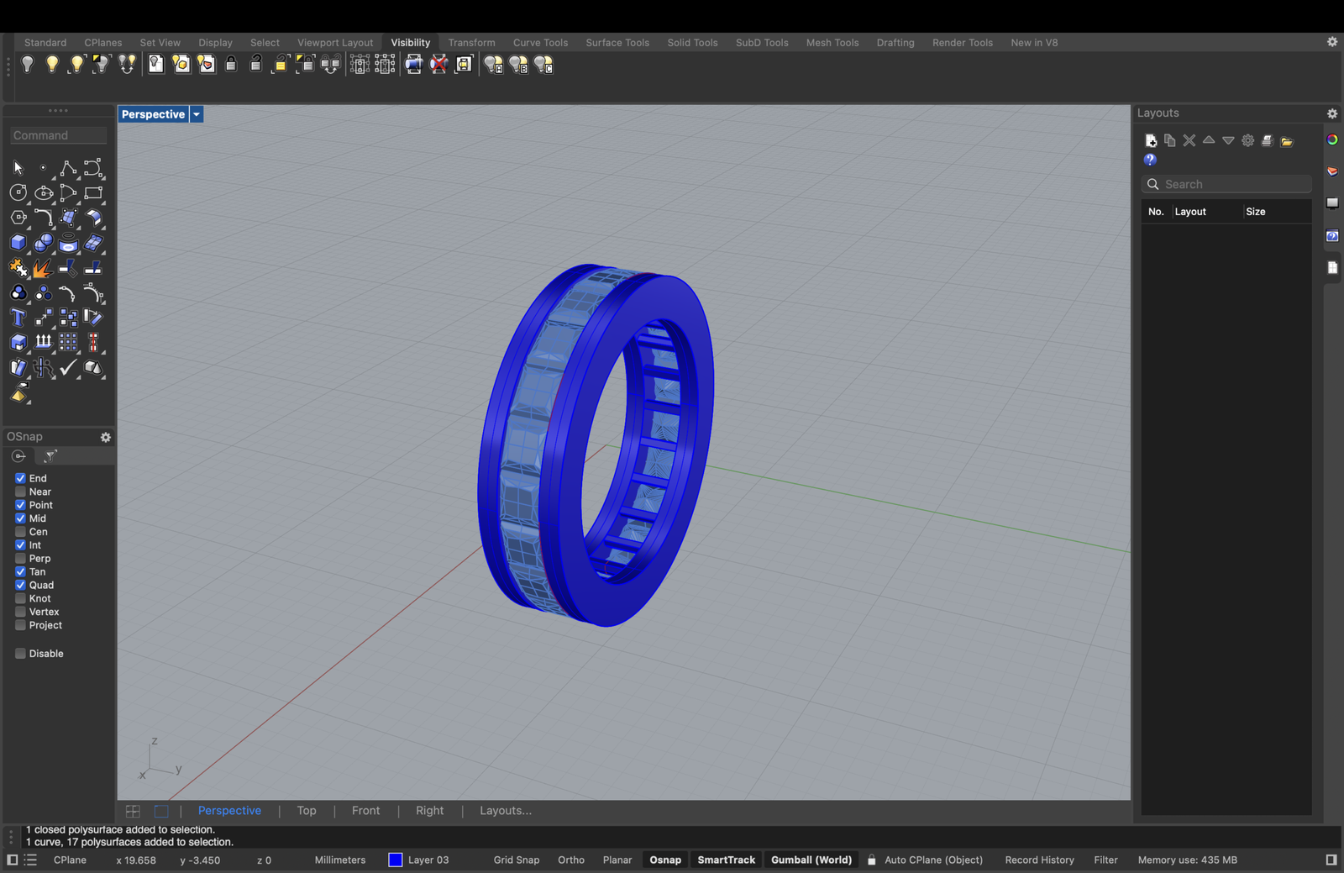This screenshot has height=873, width=1344.
Task: Click the Layouts panel Search field
Action: click(x=1233, y=184)
